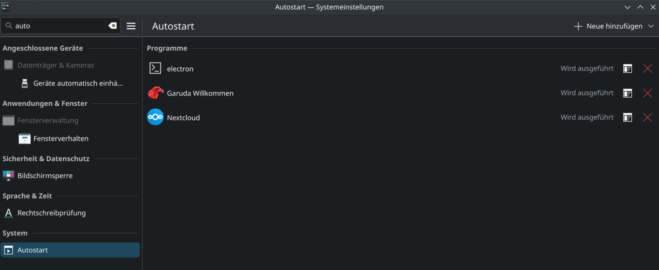Select Datenträger & Kameras category
The width and height of the screenshot is (659, 270).
tap(55, 65)
